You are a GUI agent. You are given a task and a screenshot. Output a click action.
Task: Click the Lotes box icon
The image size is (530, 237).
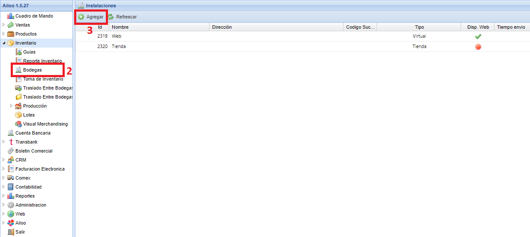(x=18, y=115)
